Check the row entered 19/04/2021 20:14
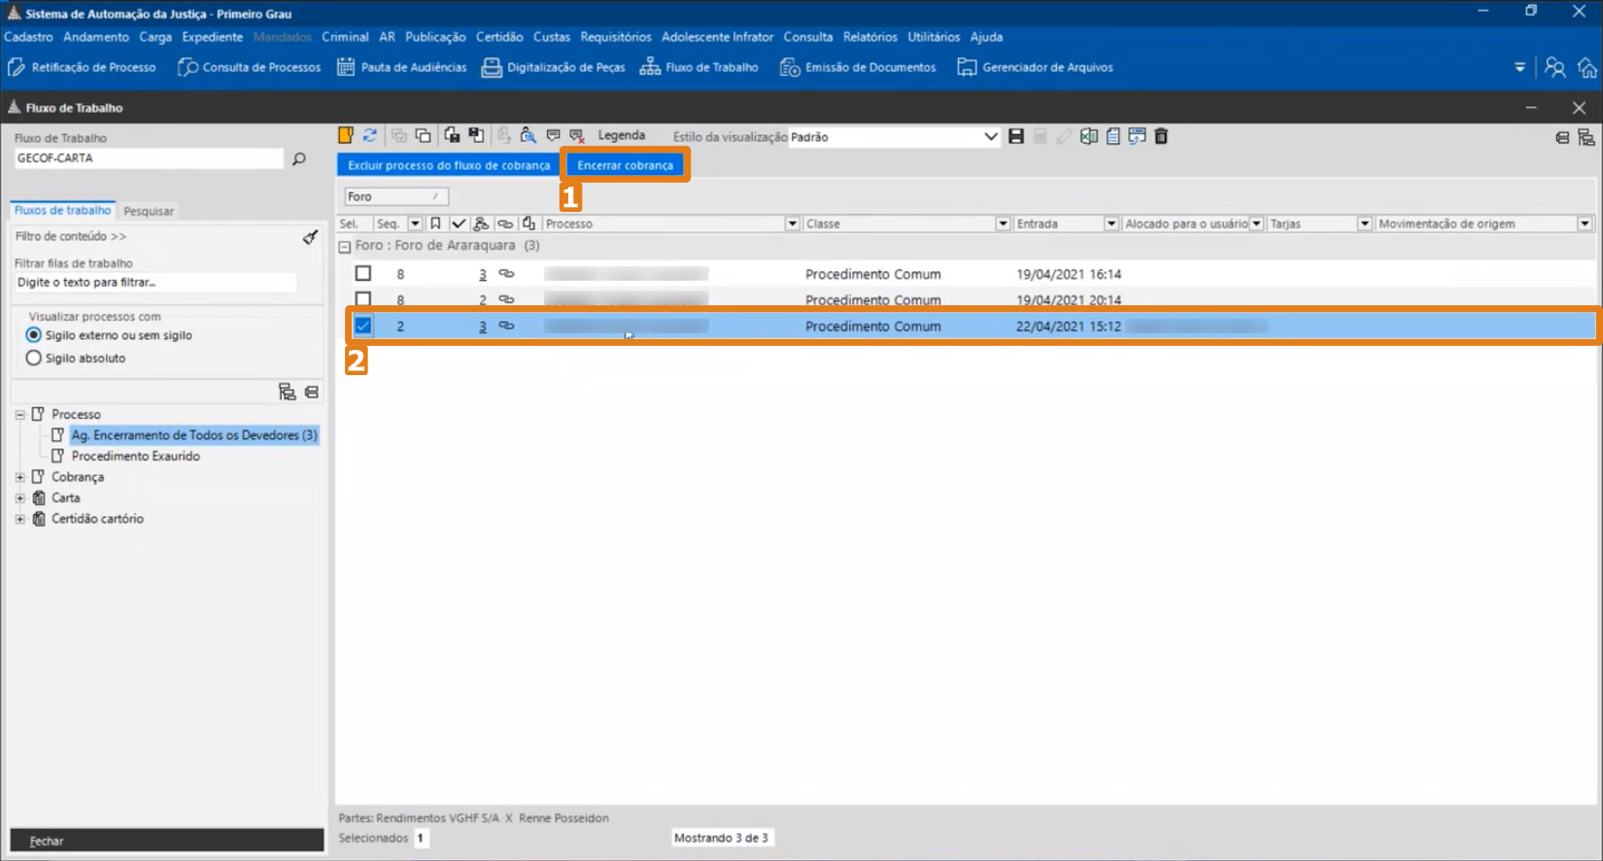The image size is (1603, 861). (363, 299)
